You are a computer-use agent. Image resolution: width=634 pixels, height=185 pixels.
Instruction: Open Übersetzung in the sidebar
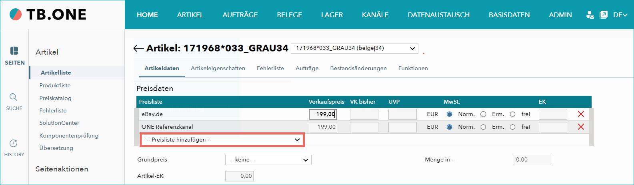click(x=56, y=148)
